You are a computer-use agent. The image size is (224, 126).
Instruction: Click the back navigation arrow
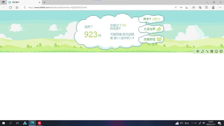coord(4,7)
